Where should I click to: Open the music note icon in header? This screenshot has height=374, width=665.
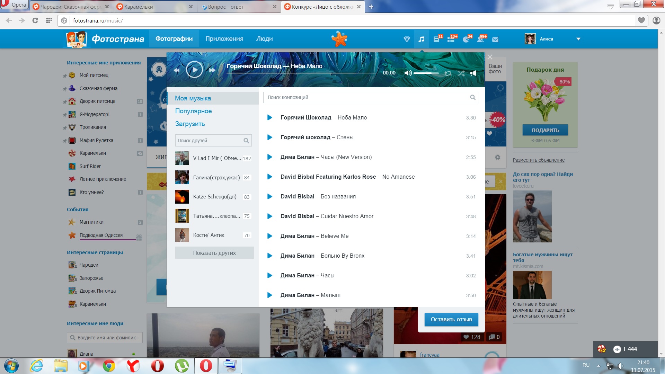pos(421,39)
